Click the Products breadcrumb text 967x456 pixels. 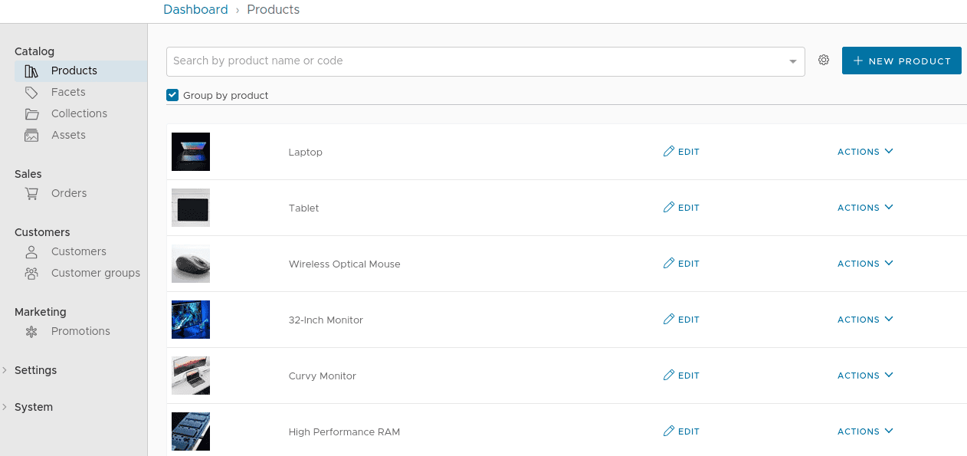pyautogui.click(x=274, y=10)
